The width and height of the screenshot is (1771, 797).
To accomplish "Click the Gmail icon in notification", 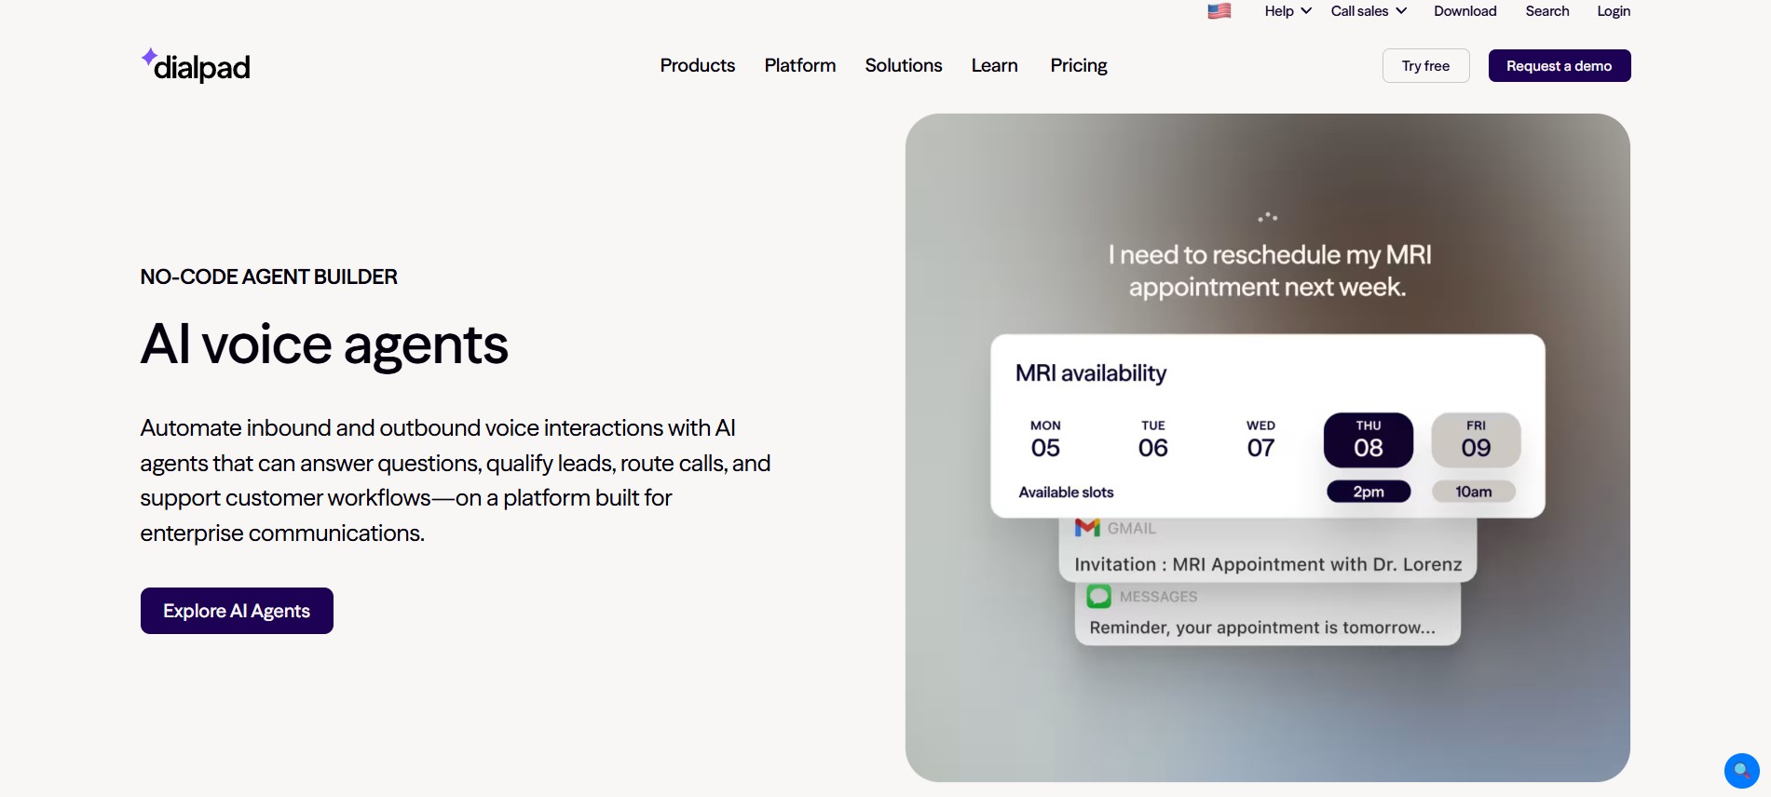I will [1087, 528].
